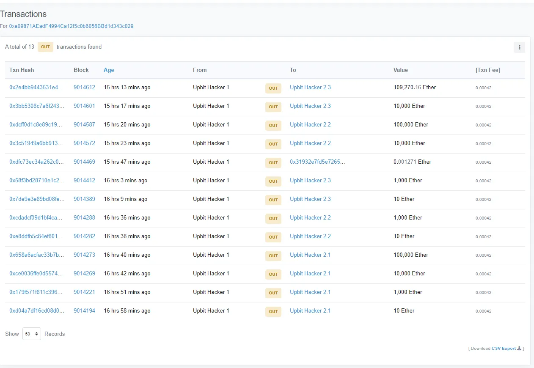Click the CSV Export download icon

[519, 349]
